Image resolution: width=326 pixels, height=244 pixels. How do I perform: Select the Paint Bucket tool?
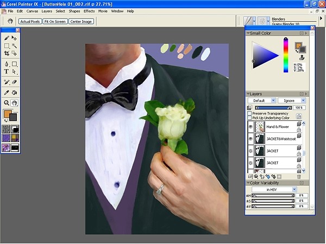tap(14, 92)
